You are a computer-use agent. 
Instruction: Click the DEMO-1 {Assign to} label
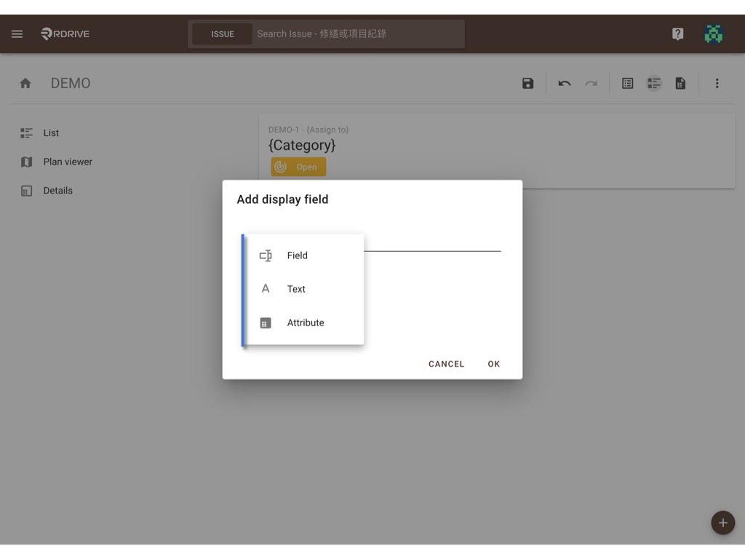[308, 130]
